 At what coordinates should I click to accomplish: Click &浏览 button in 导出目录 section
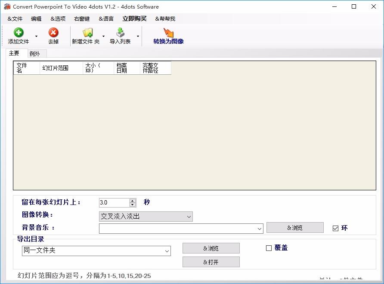(211, 248)
